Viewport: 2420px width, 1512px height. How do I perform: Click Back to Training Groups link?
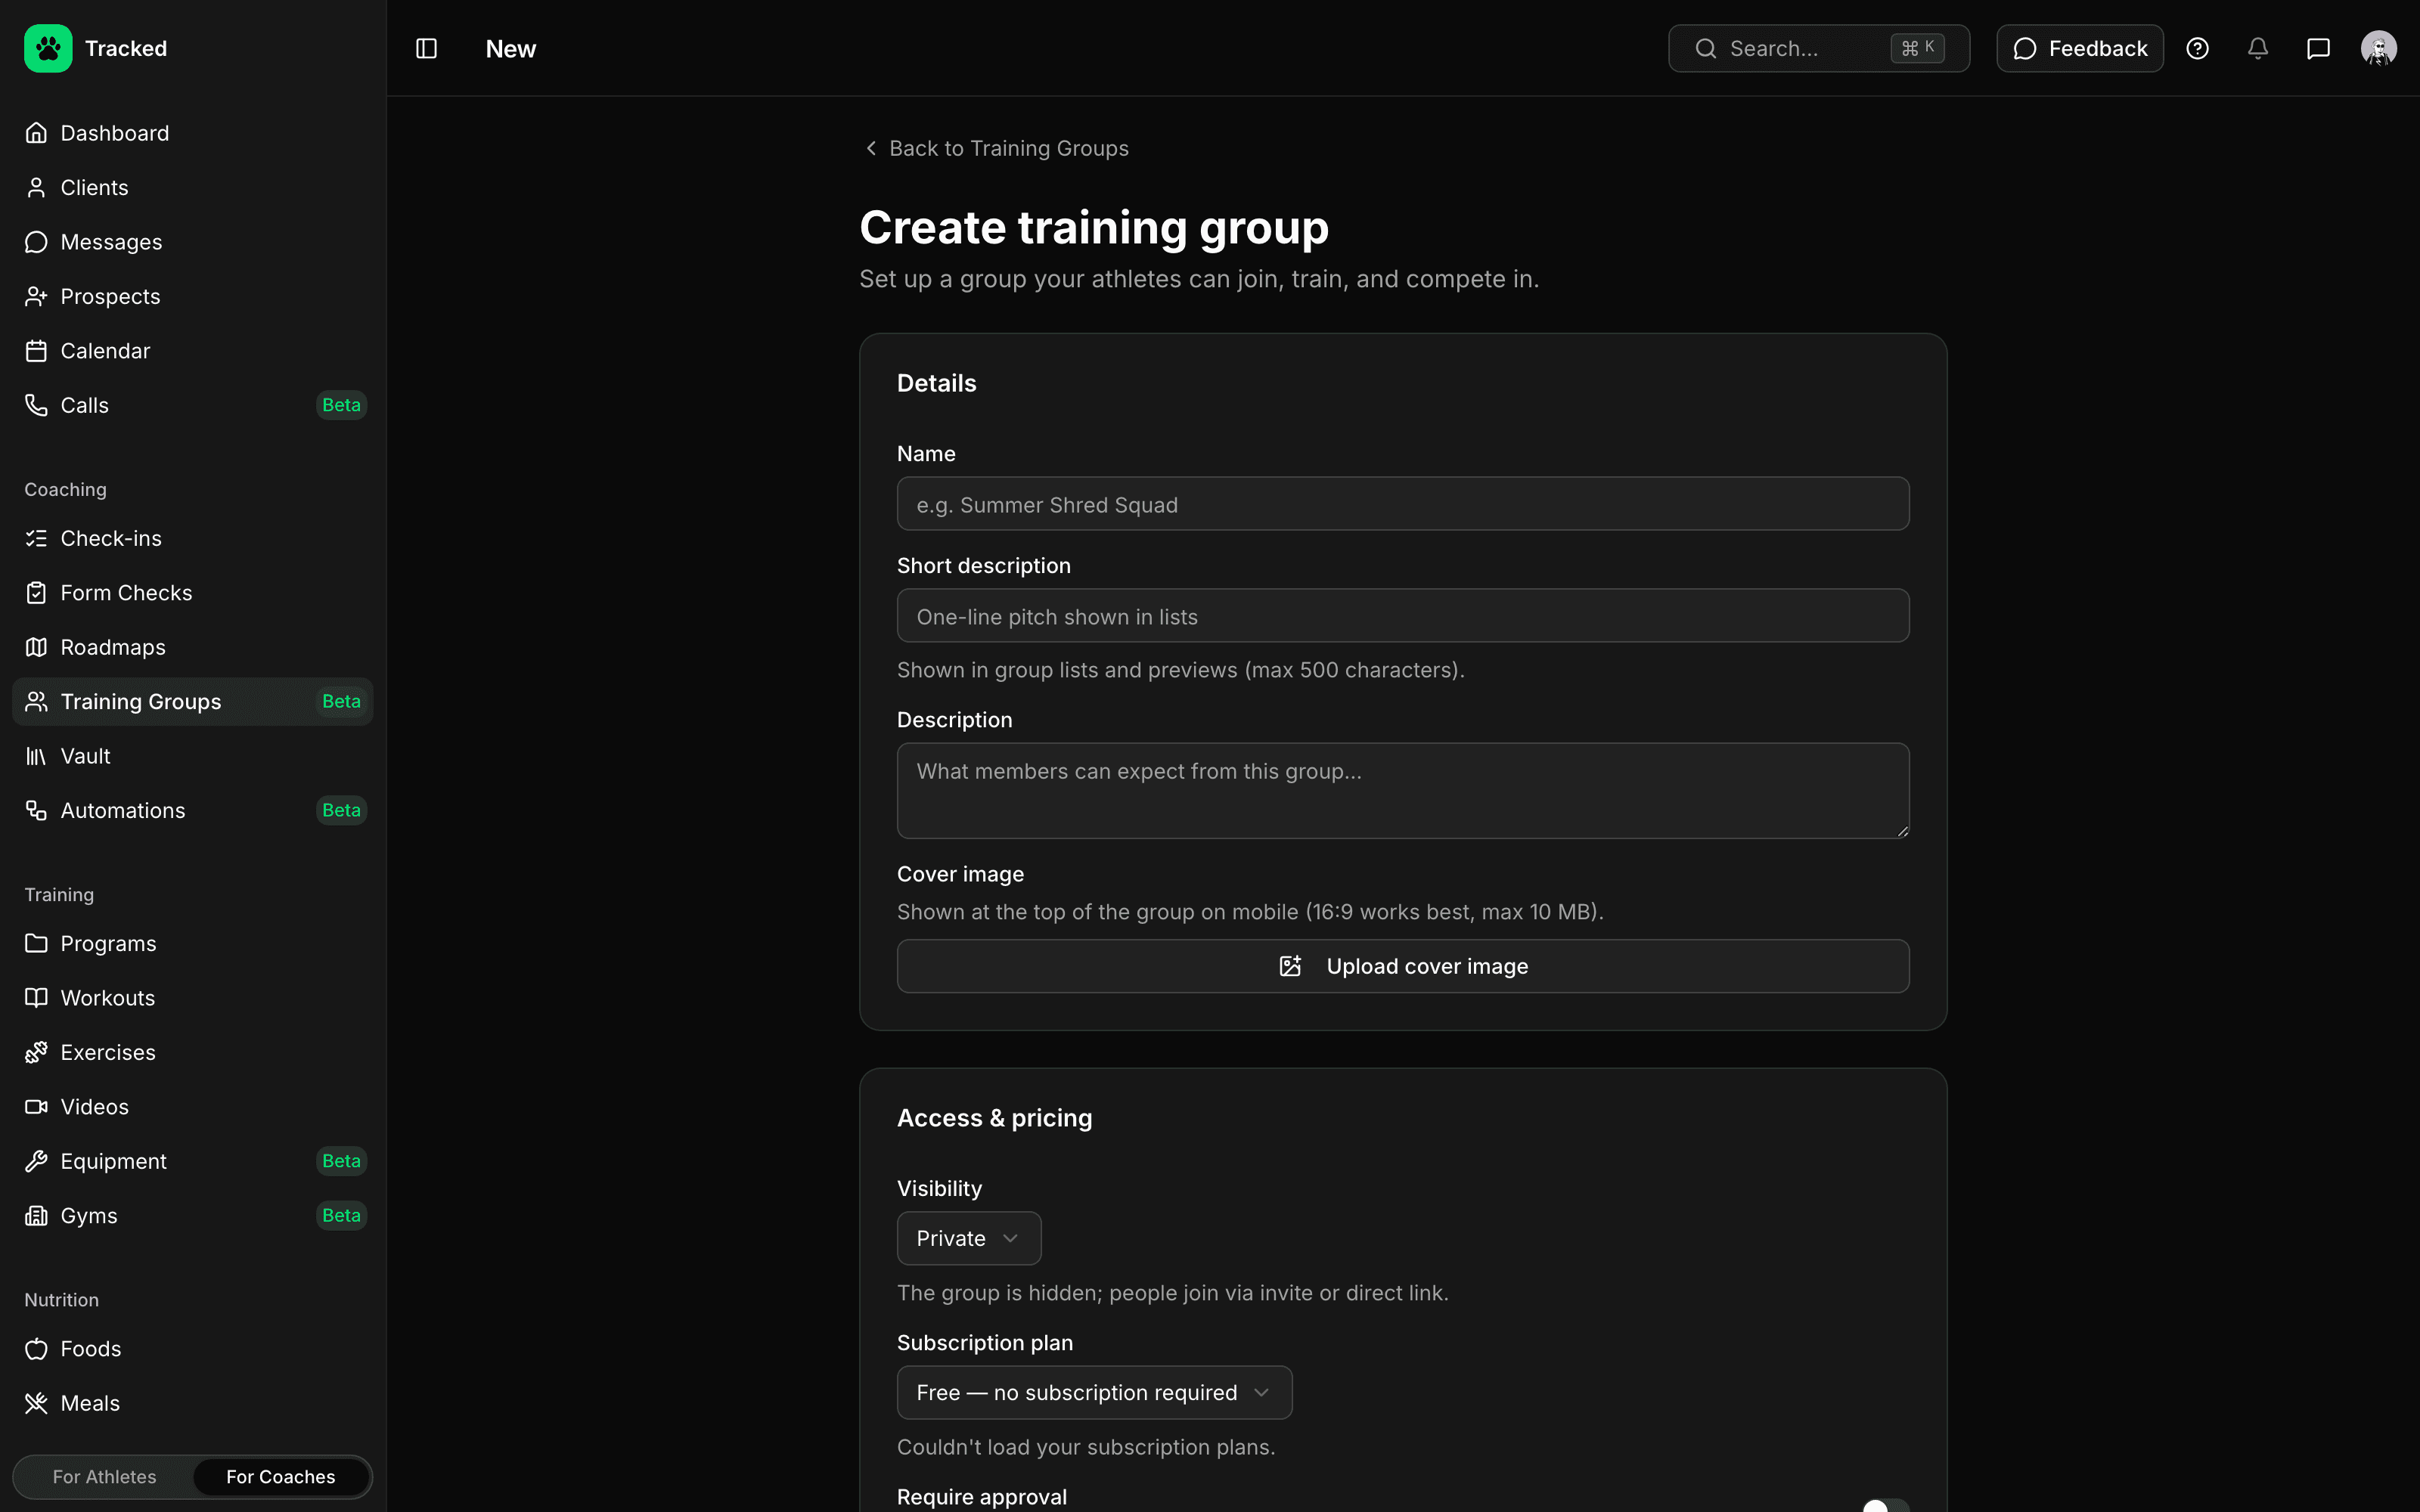pos(996,148)
